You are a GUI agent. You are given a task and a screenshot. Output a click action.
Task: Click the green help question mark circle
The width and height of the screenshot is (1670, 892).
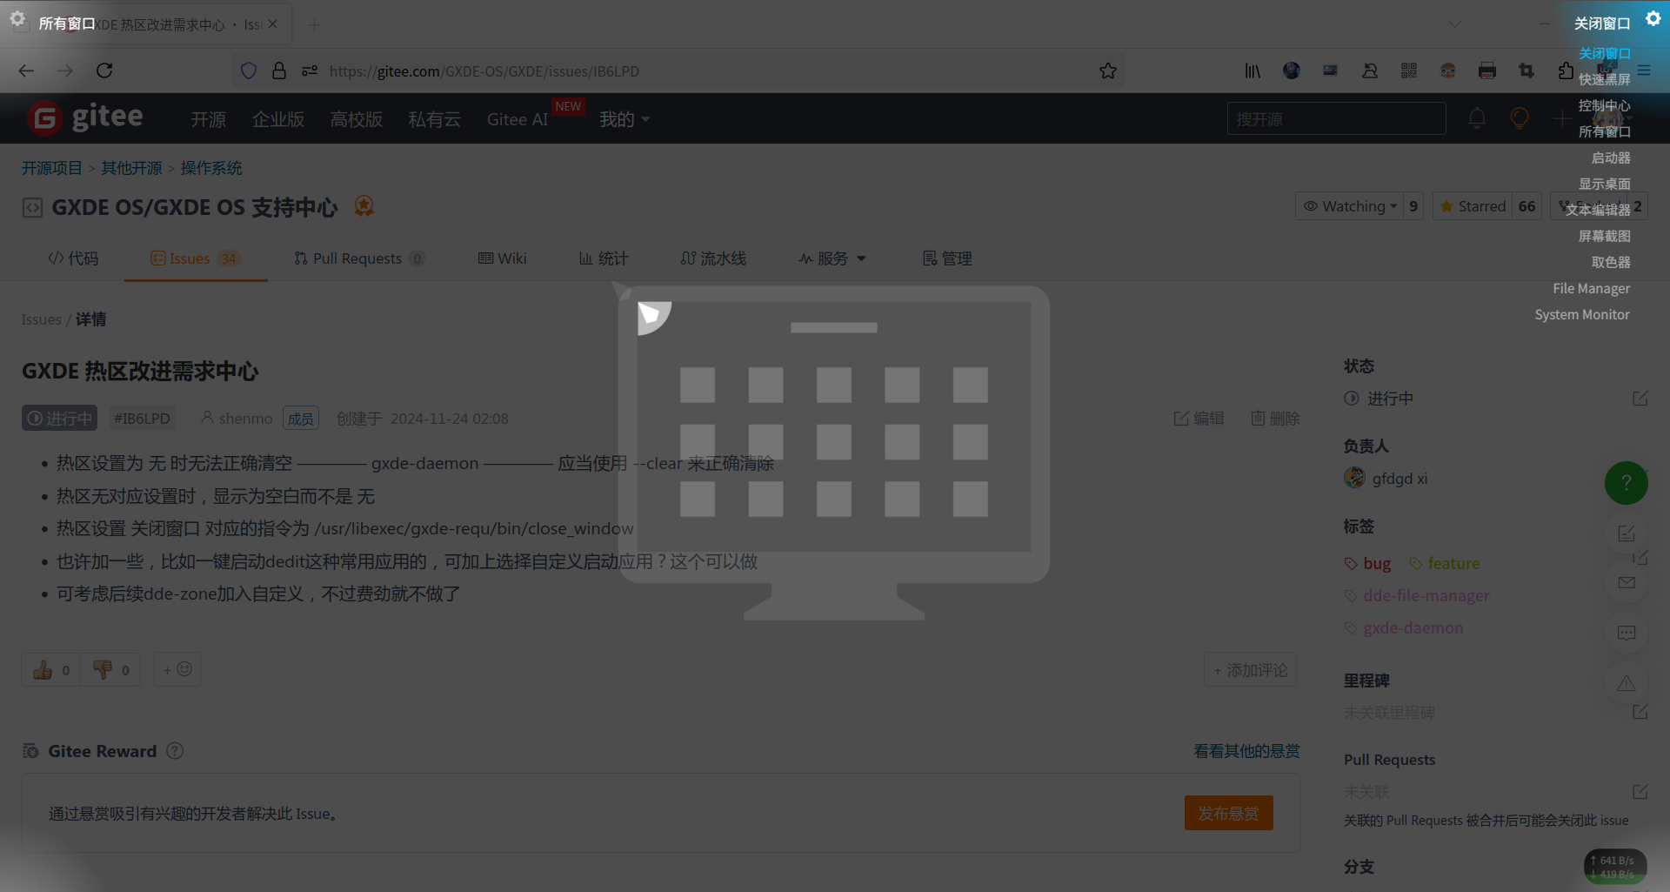pos(1626,482)
